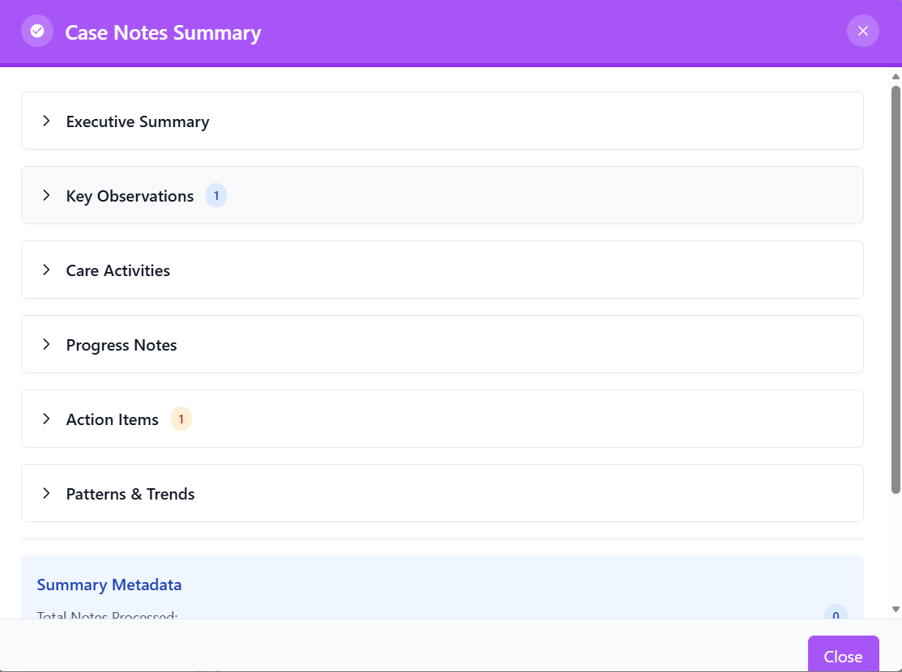Click the orange Action Items count badge
The width and height of the screenshot is (902, 672).
pyautogui.click(x=181, y=419)
